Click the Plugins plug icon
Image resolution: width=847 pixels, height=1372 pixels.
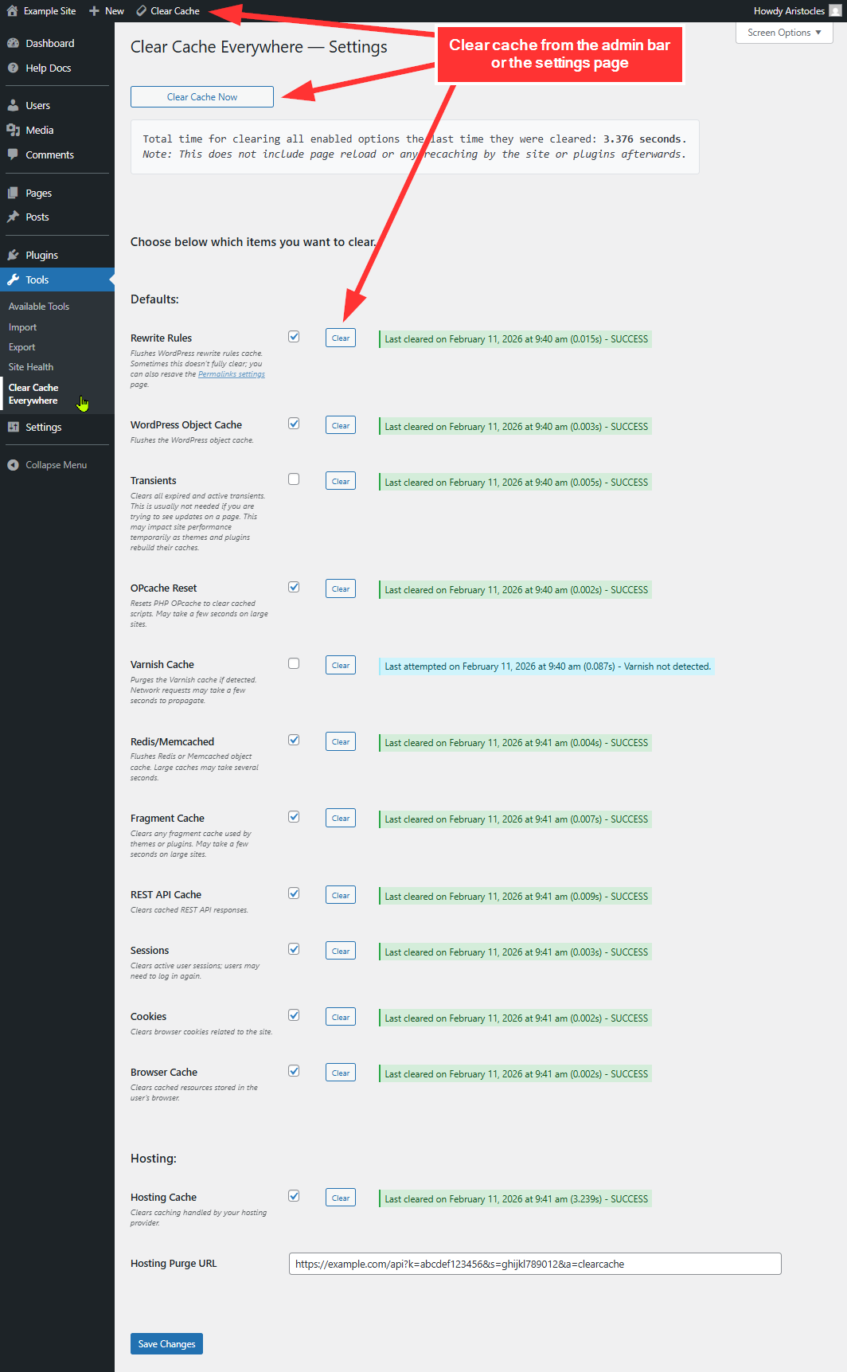click(13, 255)
